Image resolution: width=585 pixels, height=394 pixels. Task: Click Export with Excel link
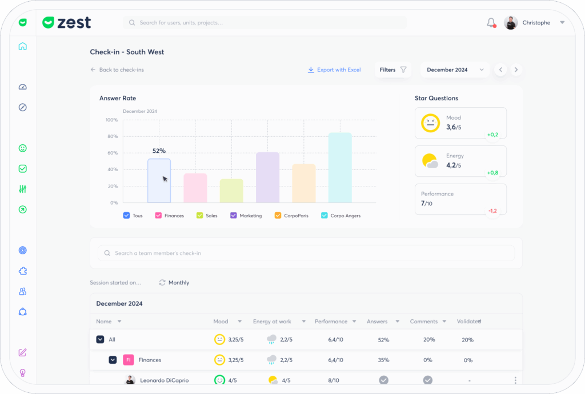point(334,70)
